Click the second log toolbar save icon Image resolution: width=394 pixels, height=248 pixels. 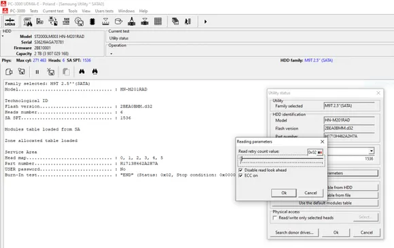[22, 72]
